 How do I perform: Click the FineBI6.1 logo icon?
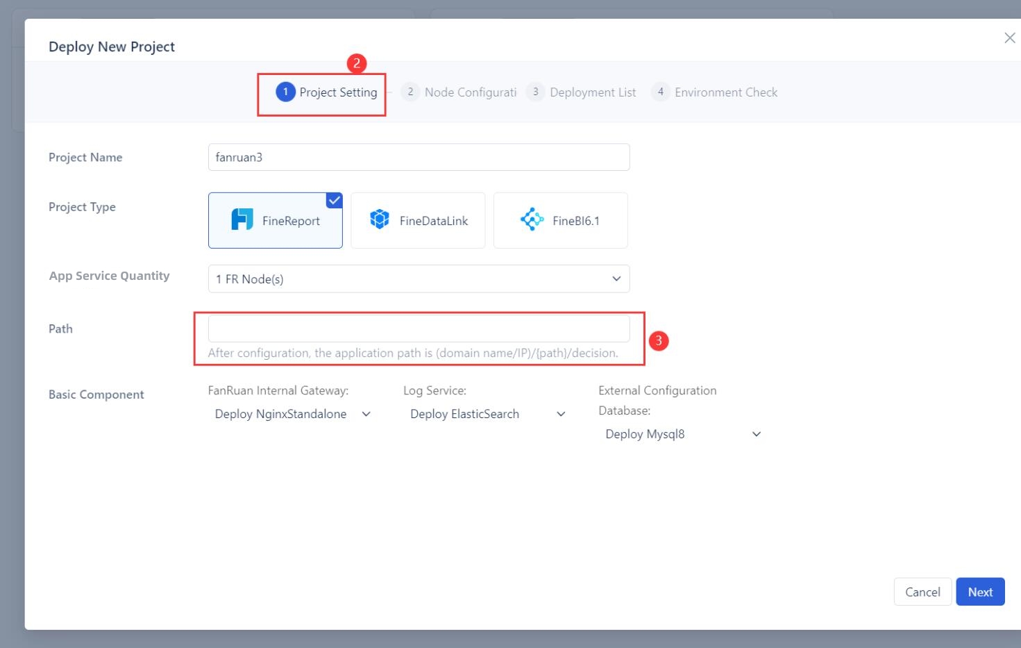(x=532, y=219)
